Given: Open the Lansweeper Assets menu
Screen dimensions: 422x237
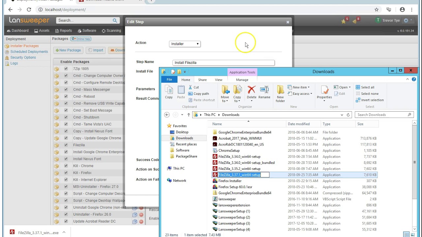Looking at the screenshot, I should (42, 31).
